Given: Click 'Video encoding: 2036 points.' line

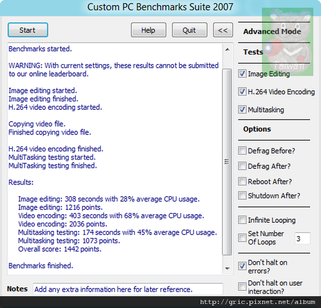Looking at the screenshot, I should [x=63, y=224].
